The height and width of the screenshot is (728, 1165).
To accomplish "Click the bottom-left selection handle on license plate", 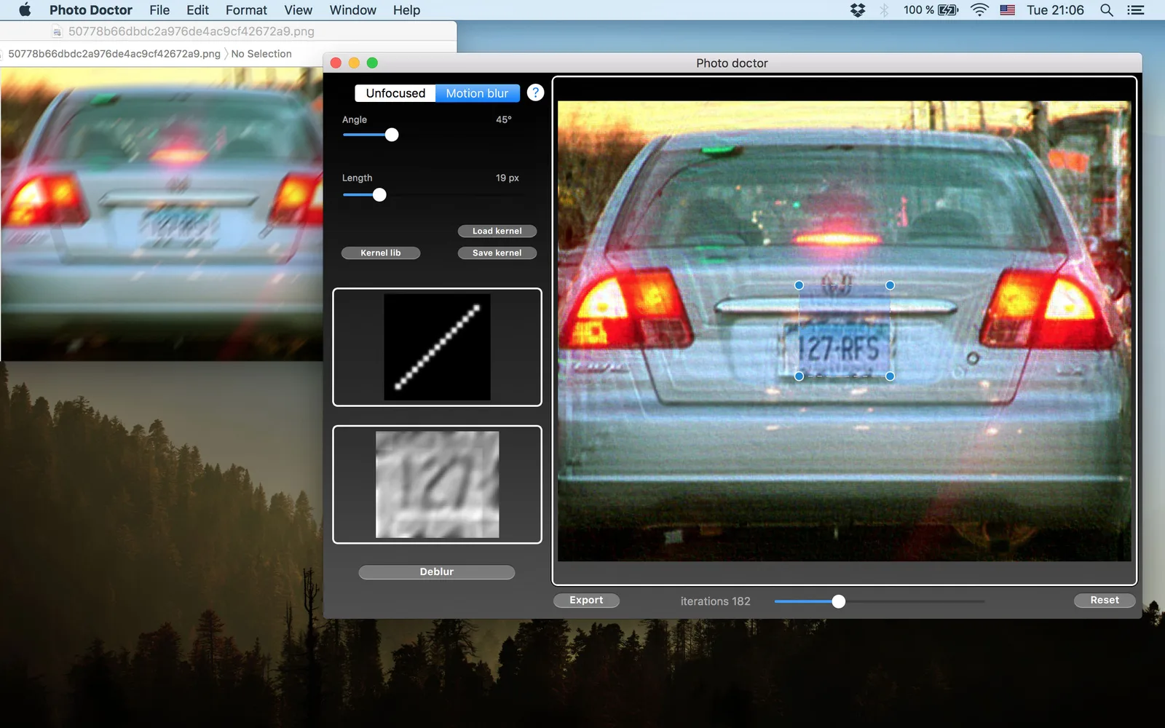I will pos(799,376).
